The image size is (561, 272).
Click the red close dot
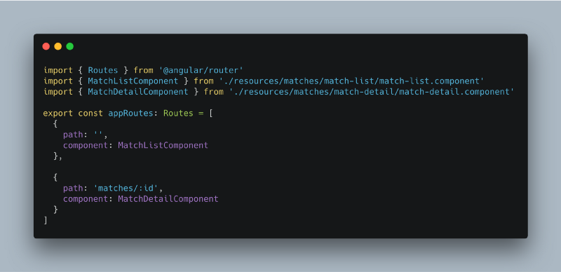[46, 46]
